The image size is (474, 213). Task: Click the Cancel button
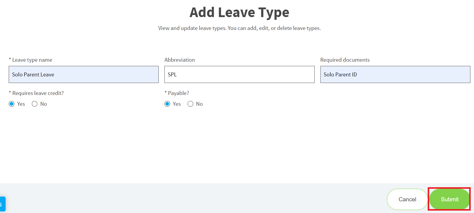407,199
